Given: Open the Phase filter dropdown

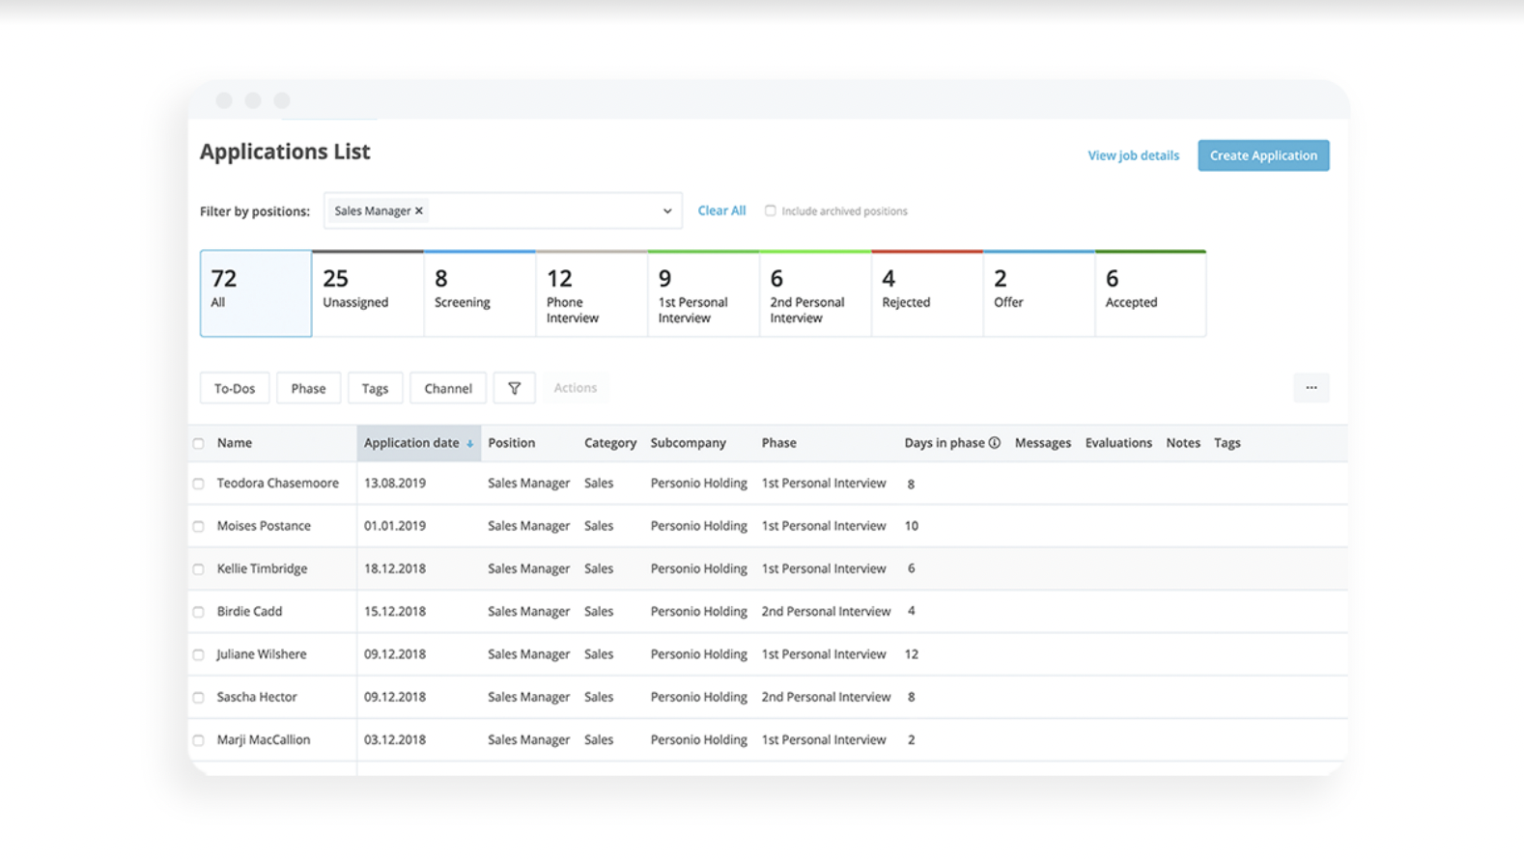Looking at the screenshot, I should [308, 388].
